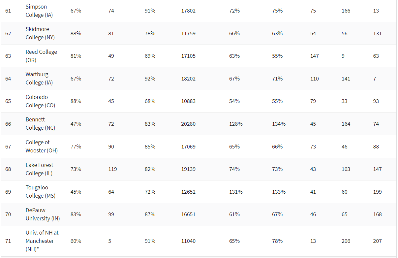This screenshot has width=398, height=258.
Task: Select the Colorado College (CO) name
Action: click(x=40, y=101)
